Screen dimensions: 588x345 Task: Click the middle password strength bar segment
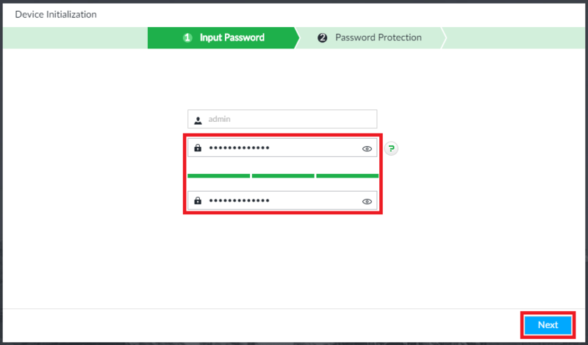click(x=283, y=176)
